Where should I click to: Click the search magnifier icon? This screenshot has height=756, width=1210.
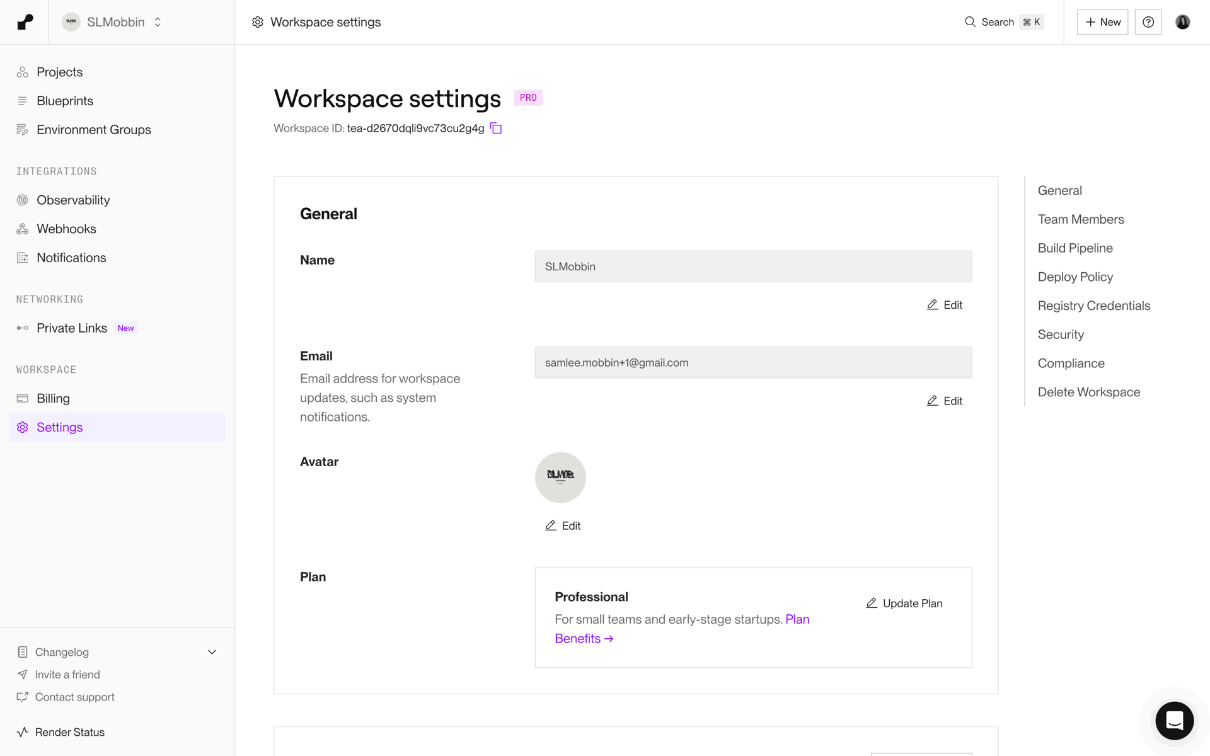tap(970, 22)
